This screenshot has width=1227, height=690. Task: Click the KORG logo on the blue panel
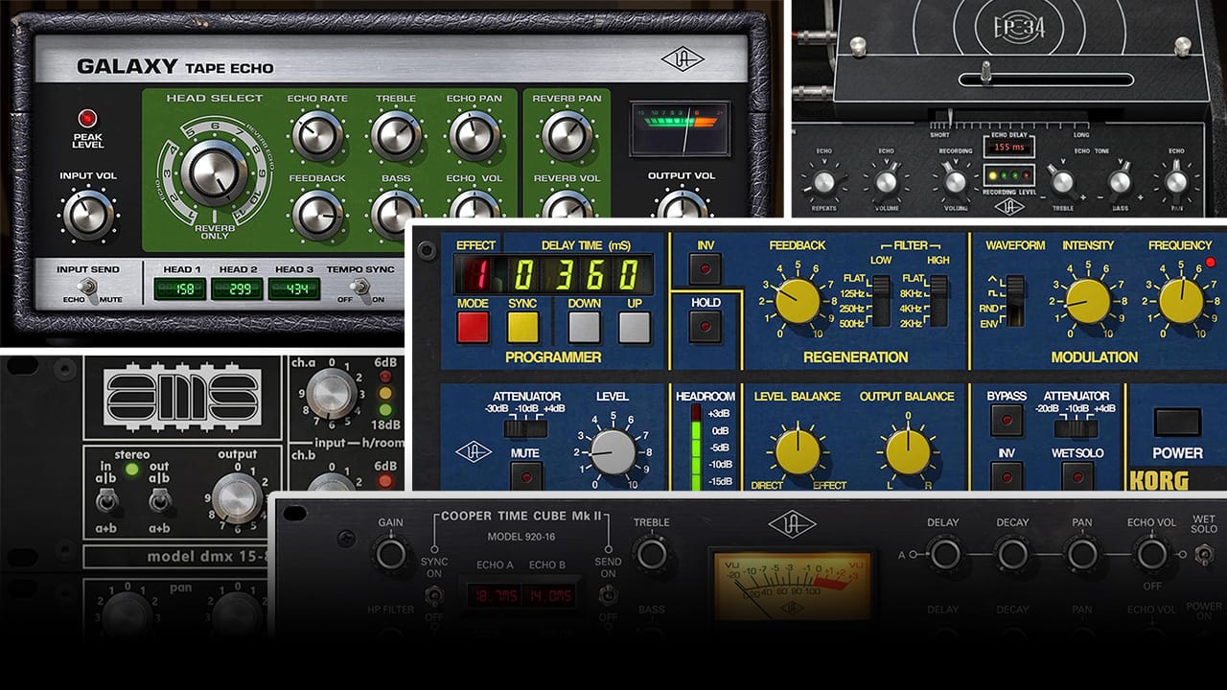[1158, 479]
